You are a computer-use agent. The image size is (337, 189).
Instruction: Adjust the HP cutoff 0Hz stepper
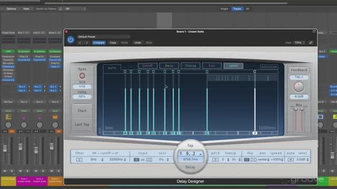pos(102,160)
